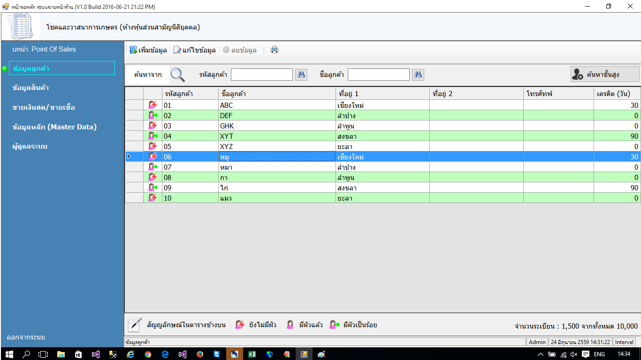Click binoculars search icon beside customer name field
Viewport: 641px width, 360px height.
click(x=418, y=75)
